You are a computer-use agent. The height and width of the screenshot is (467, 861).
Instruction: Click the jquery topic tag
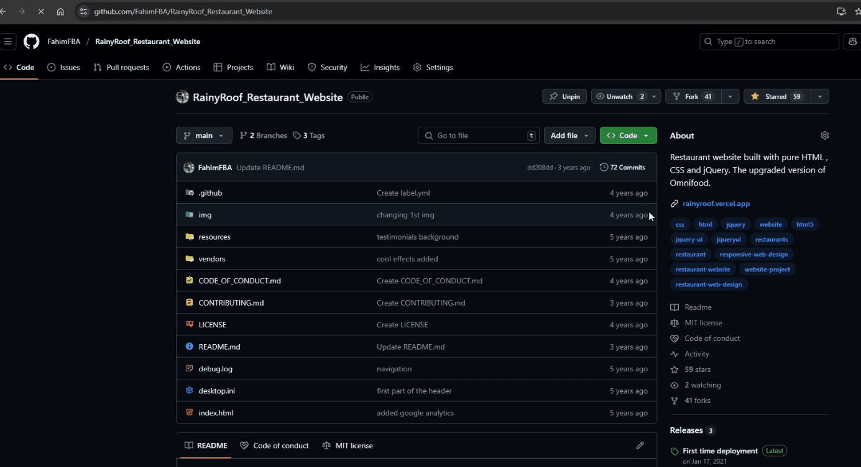click(x=735, y=224)
